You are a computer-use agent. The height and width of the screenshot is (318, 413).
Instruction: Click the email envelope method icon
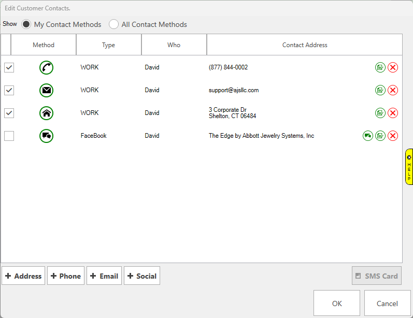tap(46, 90)
